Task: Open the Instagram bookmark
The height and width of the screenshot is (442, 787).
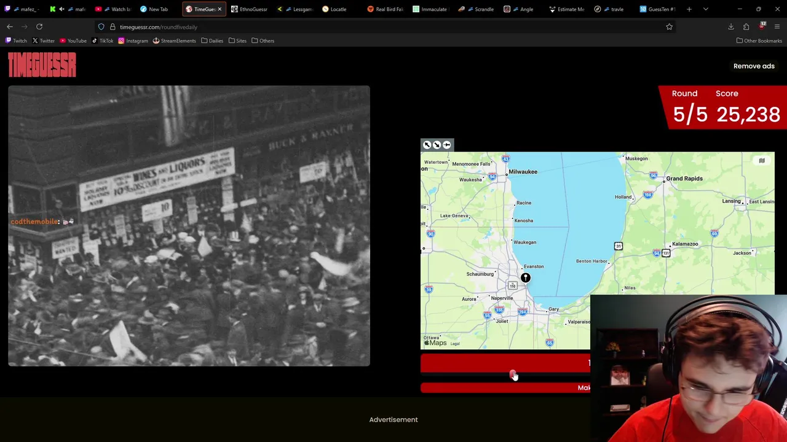Action: click(133, 41)
